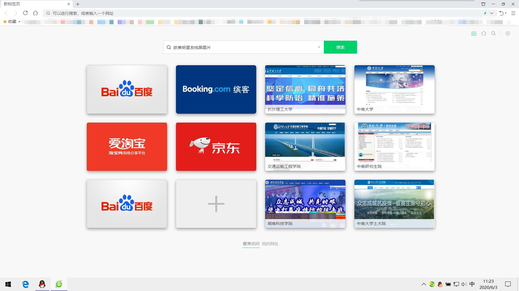Click the green 360 security tray icon
Image resolution: width=519 pixels, height=291 pixels.
432,284
